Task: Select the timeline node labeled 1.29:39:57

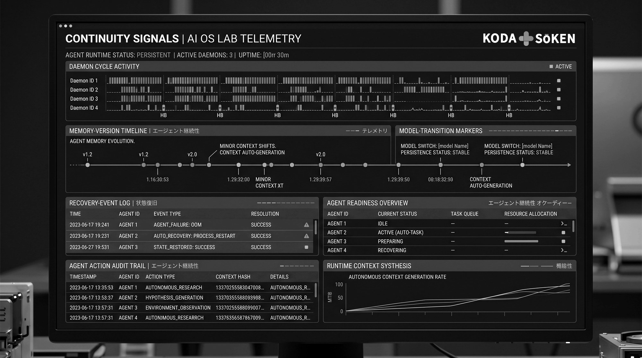Action: [x=321, y=165]
